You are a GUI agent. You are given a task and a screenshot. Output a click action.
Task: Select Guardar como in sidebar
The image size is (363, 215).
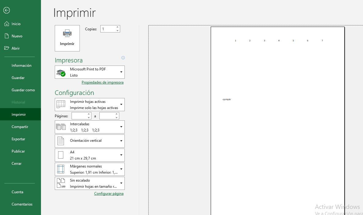point(23,90)
